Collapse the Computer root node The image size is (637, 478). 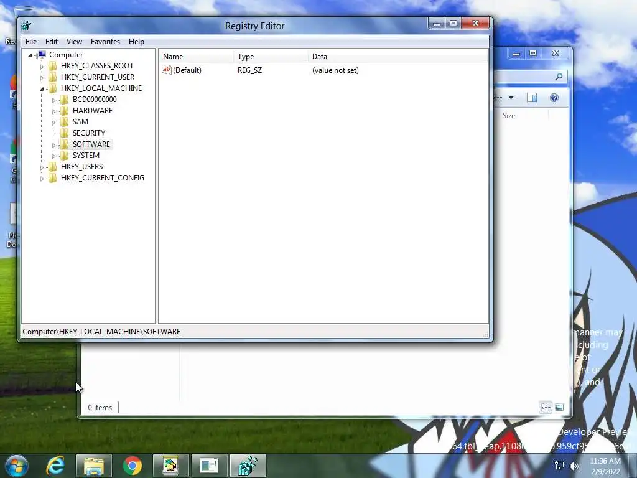pyautogui.click(x=30, y=55)
